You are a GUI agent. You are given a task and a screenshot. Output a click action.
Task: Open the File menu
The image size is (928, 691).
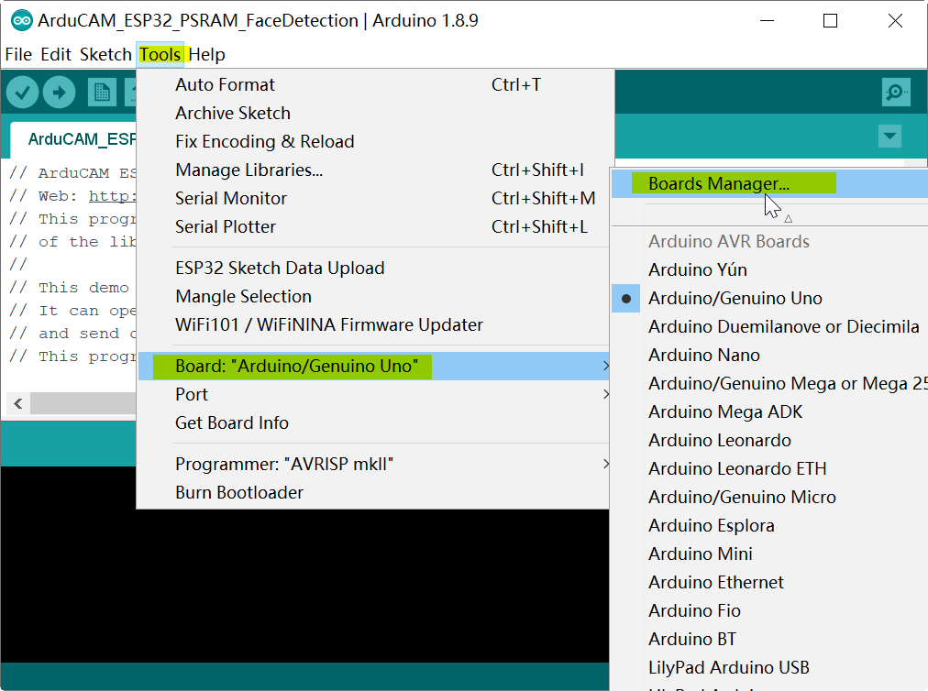pyautogui.click(x=18, y=54)
